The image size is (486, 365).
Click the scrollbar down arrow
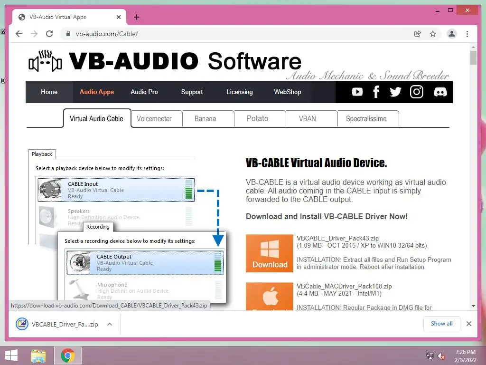(x=473, y=306)
